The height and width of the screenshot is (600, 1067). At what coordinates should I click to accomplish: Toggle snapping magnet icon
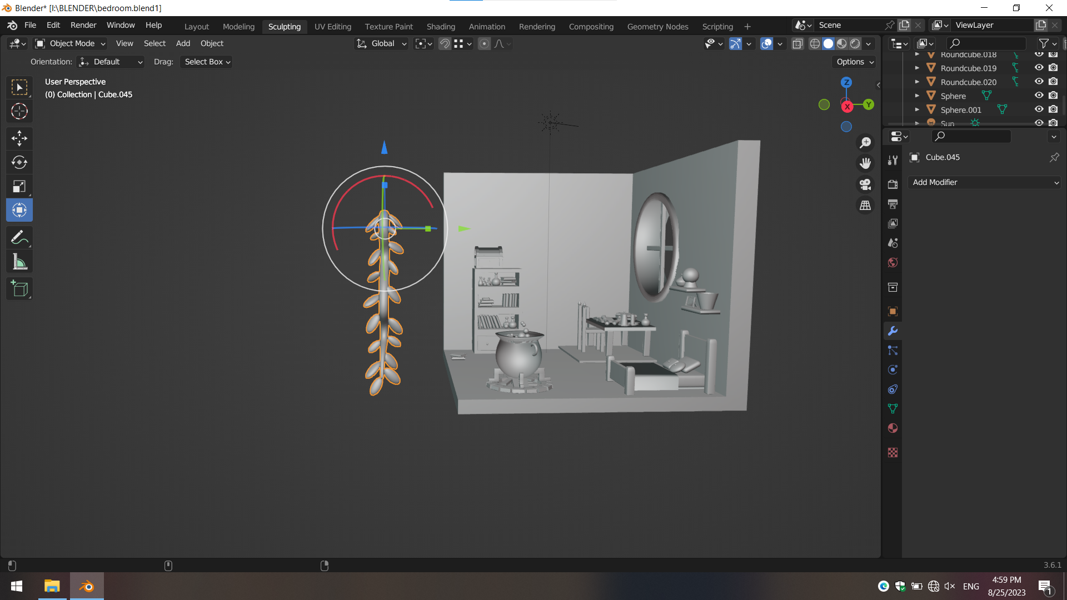point(445,44)
